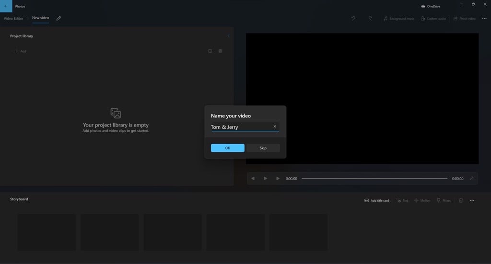The width and height of the screenshot is (491, 264).
Task: Collapse the Project library panel chevron
Action: [x=228, y=36]
